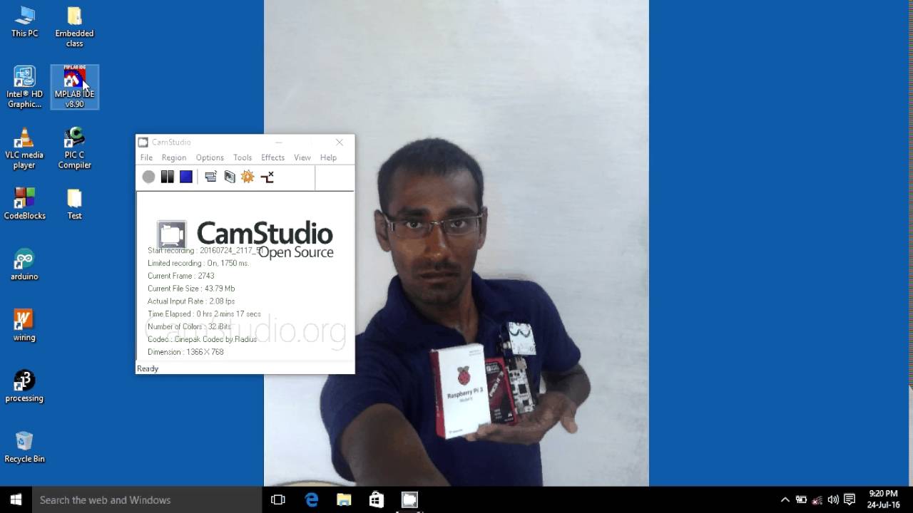Screen dimensions: 913x513
Task: Open the Help menu
Action: [x=328, y=157]
